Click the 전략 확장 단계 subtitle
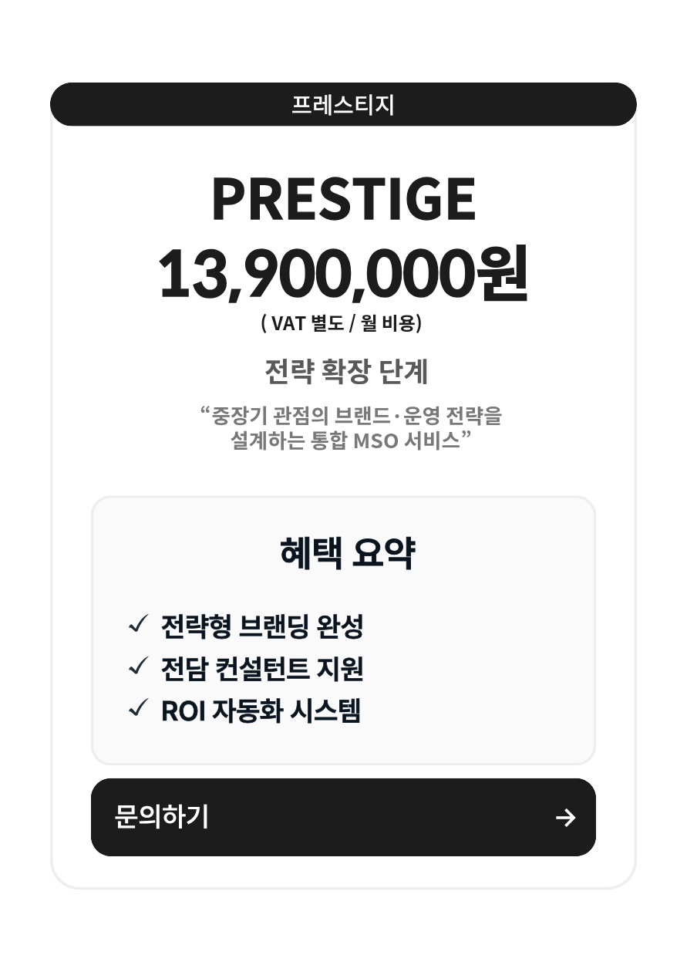The height and width of the screenshot is (972, 687). pyautogui.click(x=345, y=371)
